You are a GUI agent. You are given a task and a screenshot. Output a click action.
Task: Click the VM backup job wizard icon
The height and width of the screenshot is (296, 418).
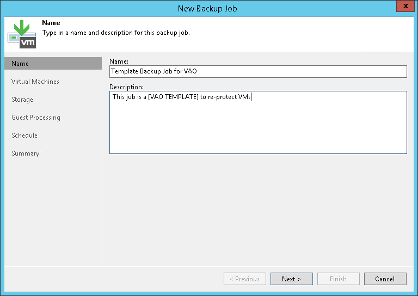pyautogui.click(x=22, y=34)
